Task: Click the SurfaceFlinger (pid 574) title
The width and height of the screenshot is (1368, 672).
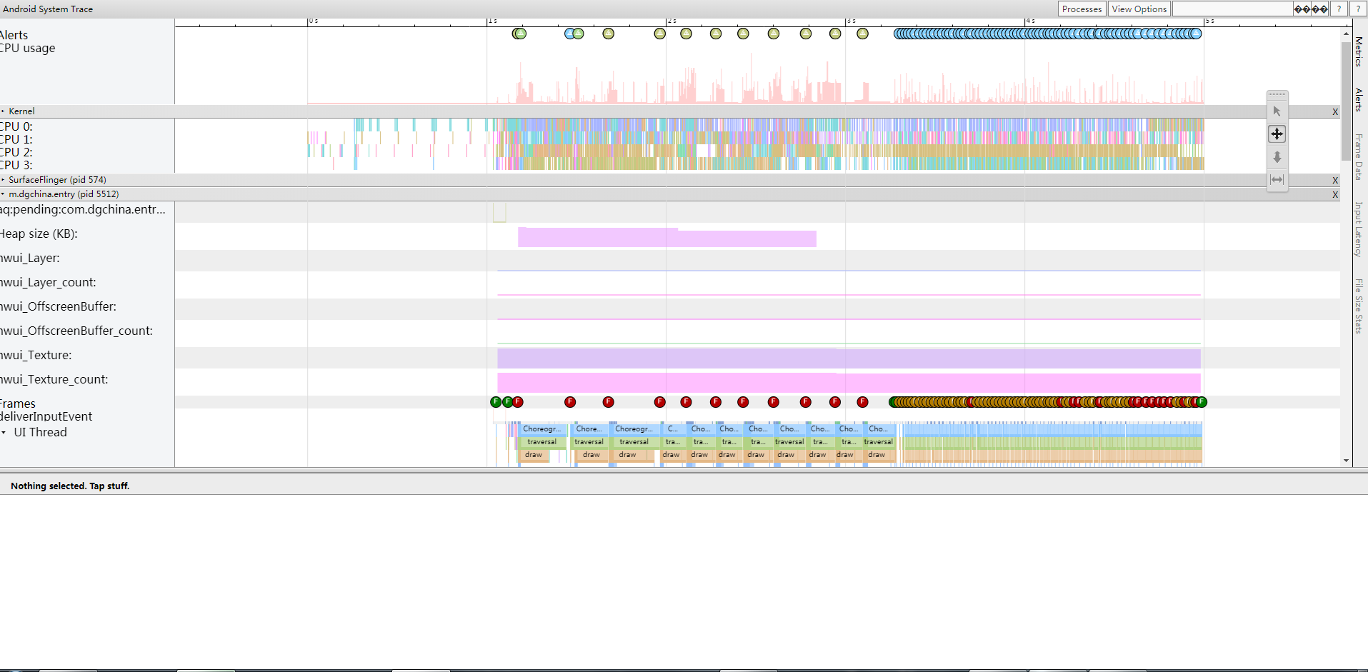Action: coord(57,180)
